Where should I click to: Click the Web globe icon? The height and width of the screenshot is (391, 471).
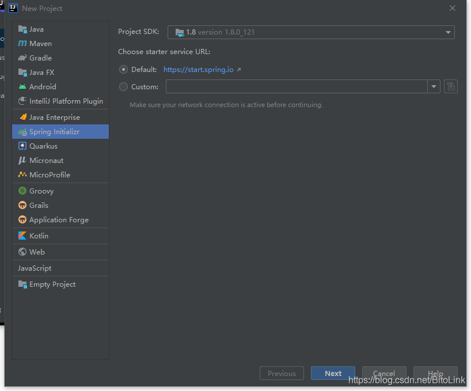pos(22,252)
